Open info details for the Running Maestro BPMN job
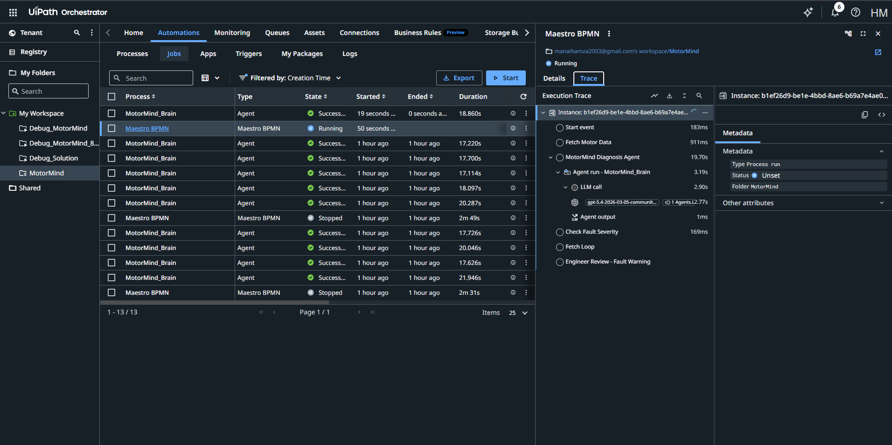The image size is (892, 445). tap(513, 128)
